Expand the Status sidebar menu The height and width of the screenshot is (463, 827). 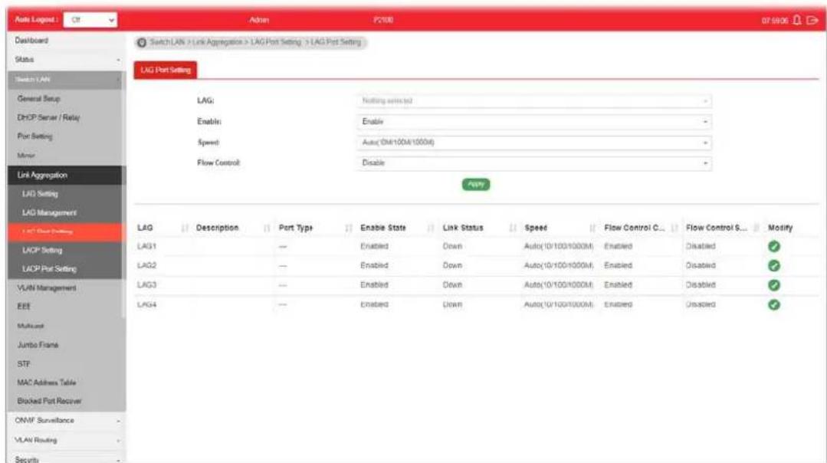(67, 60)
